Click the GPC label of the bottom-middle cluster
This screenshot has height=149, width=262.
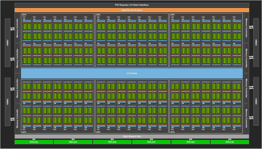[98, 132]
